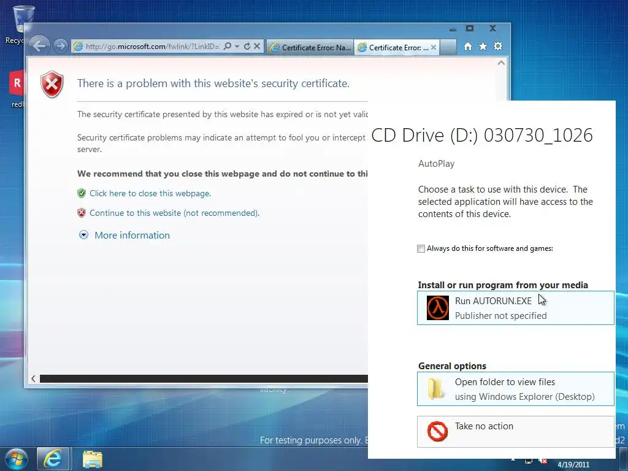The height and width of the screenshot is (471, 628).
Task: Click the red shield icon beside continue link
Action: tap(82, 213)
